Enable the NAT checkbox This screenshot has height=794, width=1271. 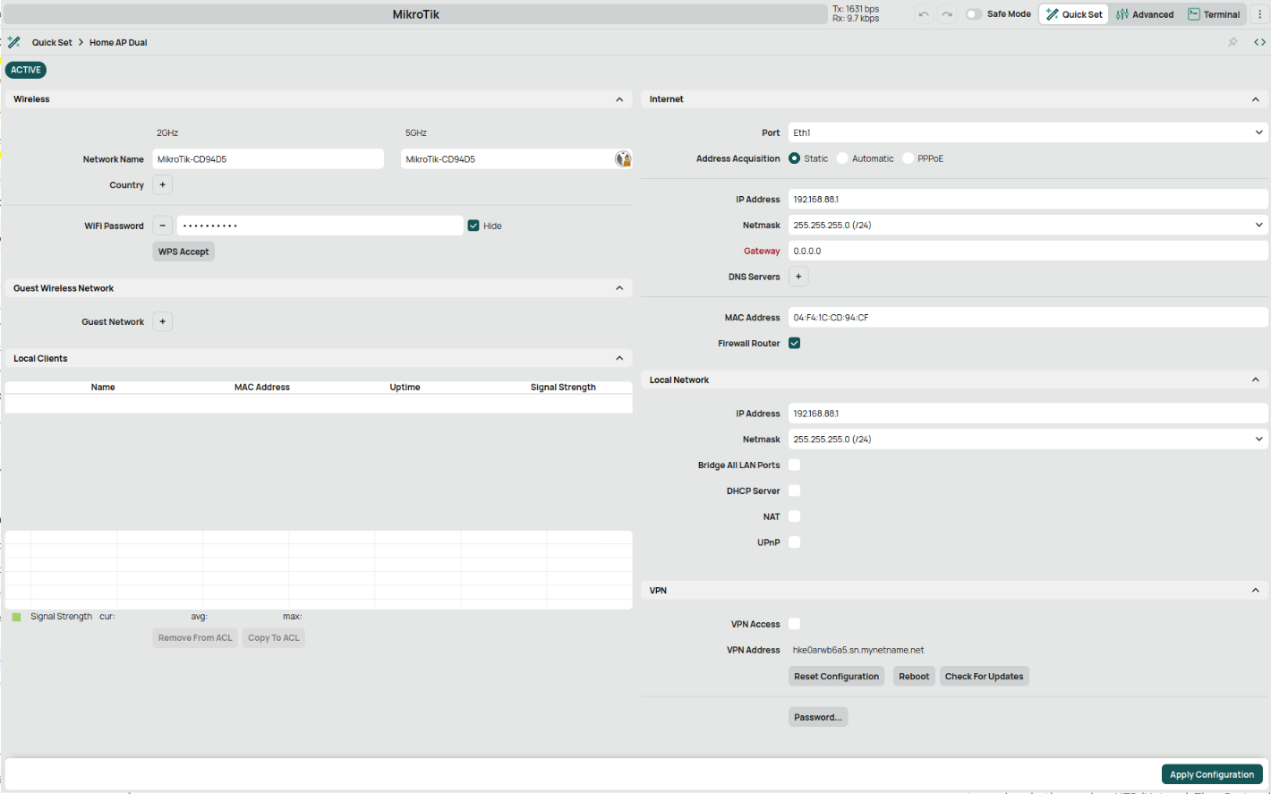[794, 517]
